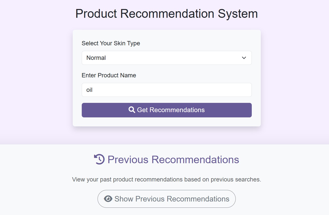This screenshot has width=329, height=215.
Task: Expand the skin type chevron arrow
Action: click(244, 58)
